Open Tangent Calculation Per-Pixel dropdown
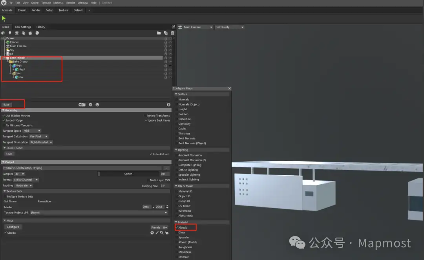The width and height of the screenshot is (424, 260). [x=38, y=136]
